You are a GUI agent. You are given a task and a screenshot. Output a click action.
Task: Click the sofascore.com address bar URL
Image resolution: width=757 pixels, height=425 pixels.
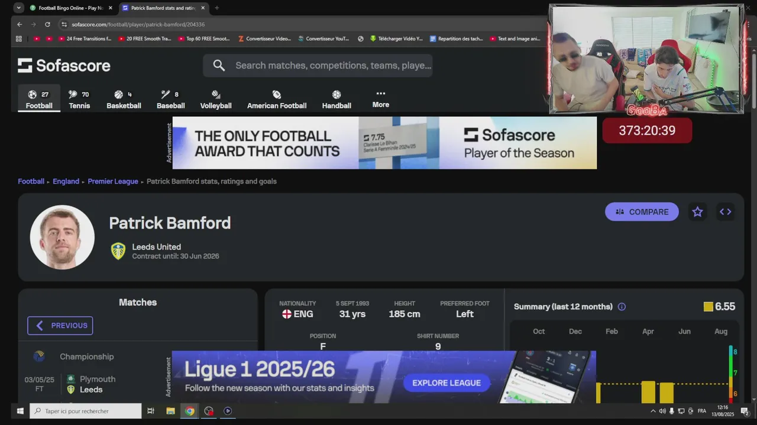[138, 24]
